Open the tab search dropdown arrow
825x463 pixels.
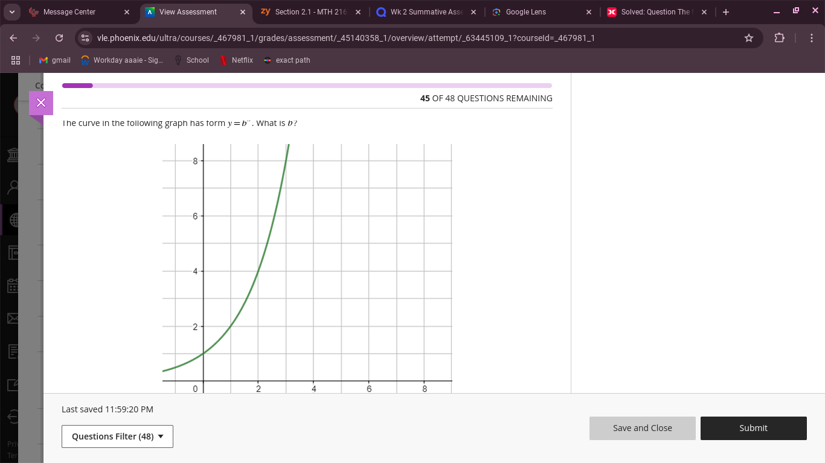click(x=11, y=12)
